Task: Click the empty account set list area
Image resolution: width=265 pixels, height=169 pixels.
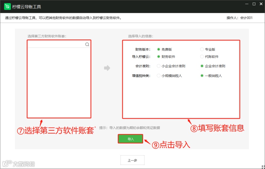Action: pos(59,82)
